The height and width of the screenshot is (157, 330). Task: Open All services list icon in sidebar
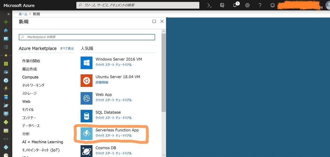[6, 47]
